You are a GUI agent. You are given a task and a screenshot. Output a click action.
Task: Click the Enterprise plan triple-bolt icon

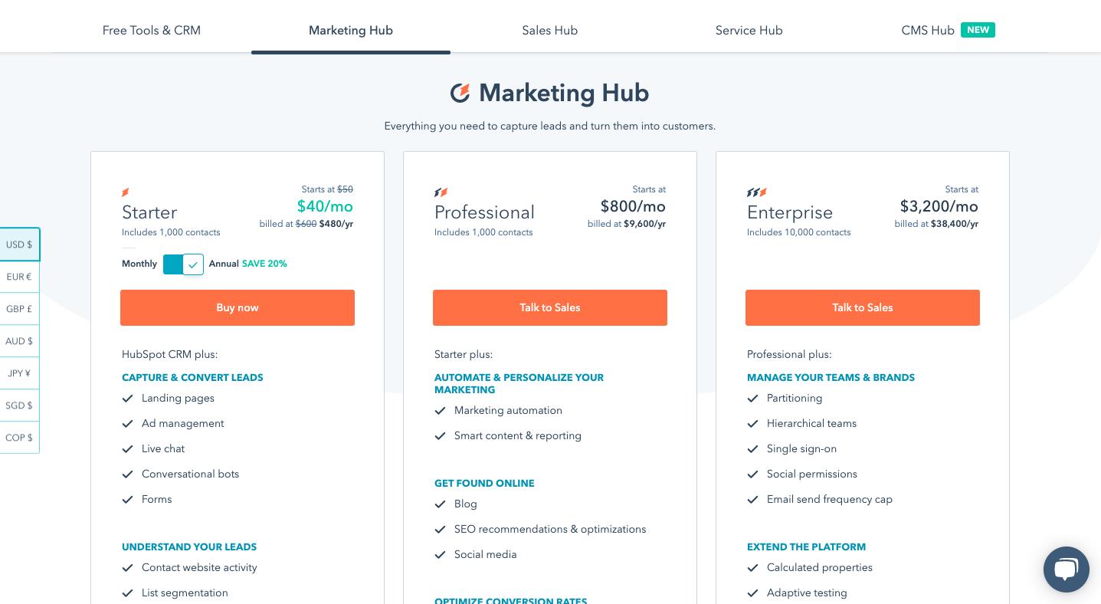(756, 192)
